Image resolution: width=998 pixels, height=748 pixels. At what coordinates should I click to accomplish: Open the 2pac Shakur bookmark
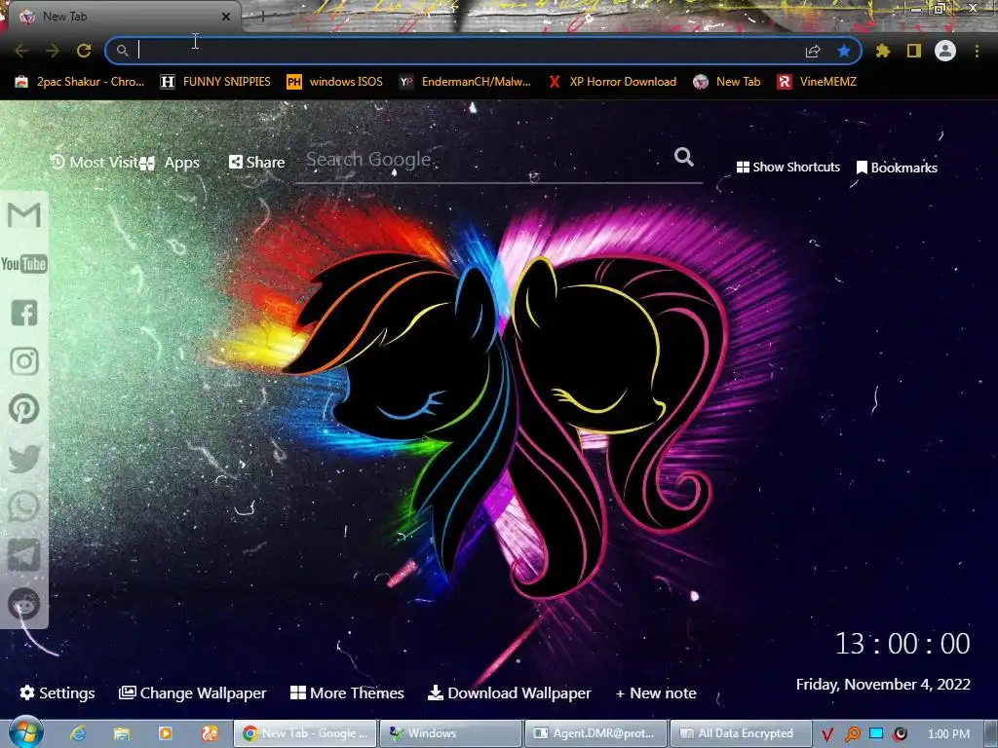80,82
